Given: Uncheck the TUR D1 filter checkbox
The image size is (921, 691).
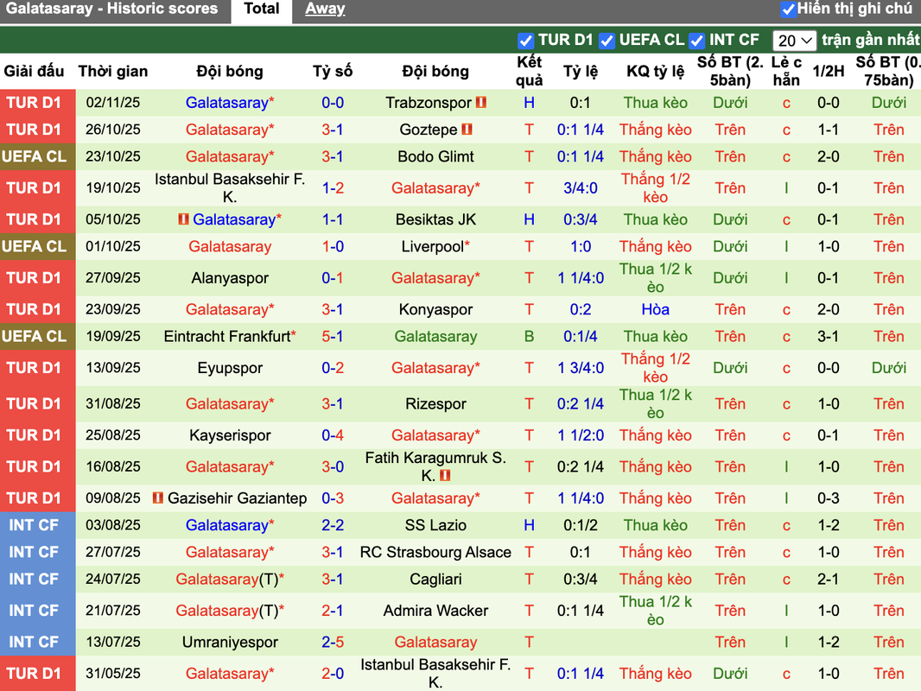Looking at the screenshot, I should coord(525,41).
